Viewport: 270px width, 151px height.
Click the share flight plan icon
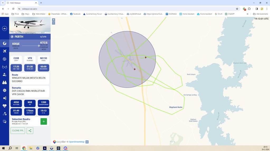30,131
